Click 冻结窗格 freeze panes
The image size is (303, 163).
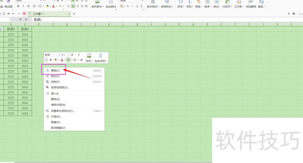pyautogui.click(x=251, y=4)
